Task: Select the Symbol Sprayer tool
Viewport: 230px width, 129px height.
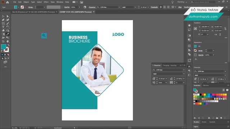Action: [x=3, y=38]
